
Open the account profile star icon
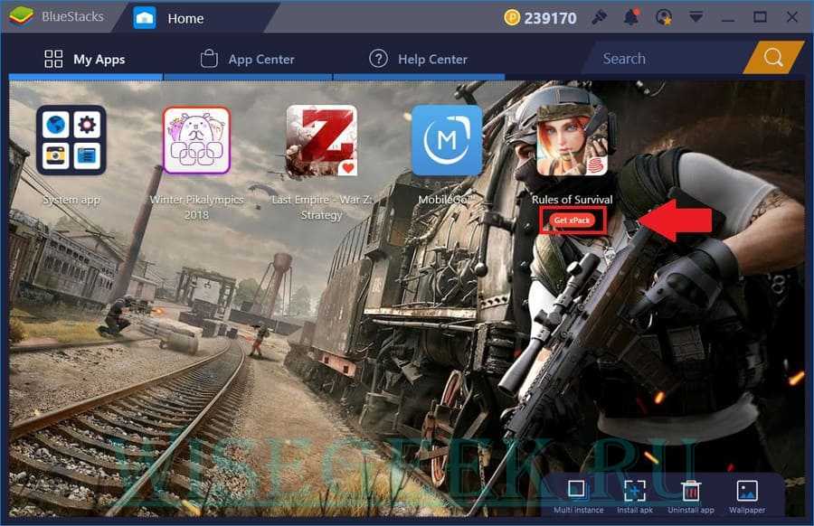tap(664, 17)
